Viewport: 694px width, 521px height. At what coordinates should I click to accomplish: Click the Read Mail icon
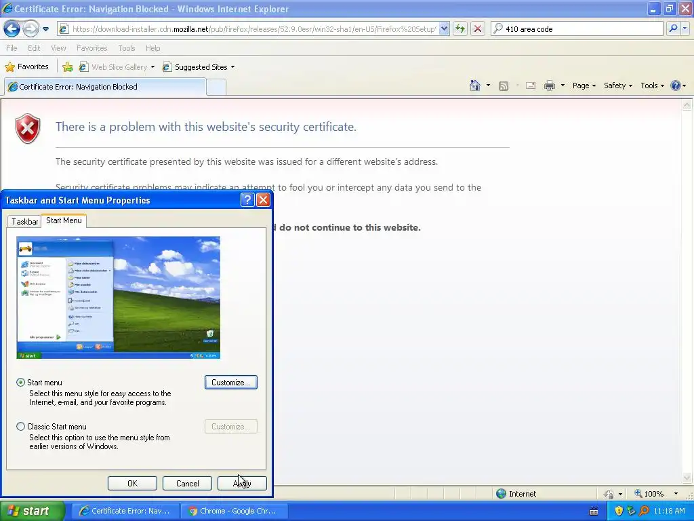pos(531,86)
